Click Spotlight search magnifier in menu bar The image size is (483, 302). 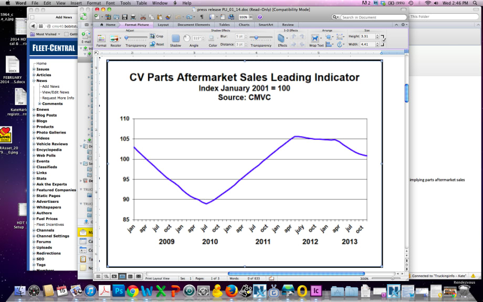coord(475,3)
